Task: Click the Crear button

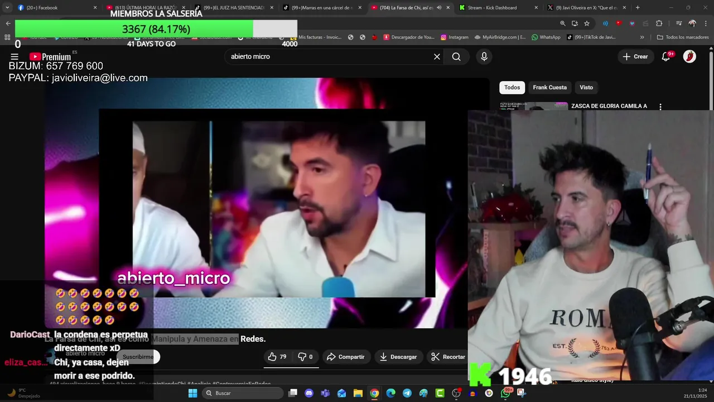Action: [x=635, y=56]
